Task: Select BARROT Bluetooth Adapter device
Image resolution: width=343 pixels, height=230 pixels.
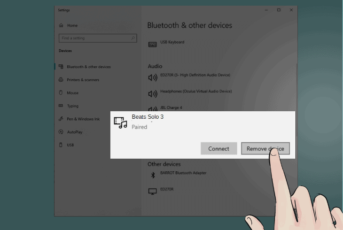Action: pos(183,173)
